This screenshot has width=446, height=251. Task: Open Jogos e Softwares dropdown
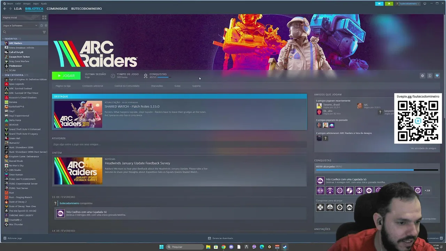point(20,25)
